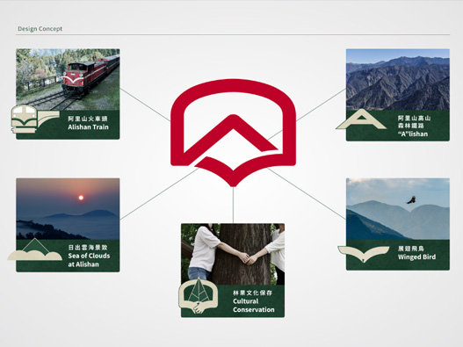Click the Cultural Conservation caption text
This screenshot has height=347, width=463.
tap(254, 306)
